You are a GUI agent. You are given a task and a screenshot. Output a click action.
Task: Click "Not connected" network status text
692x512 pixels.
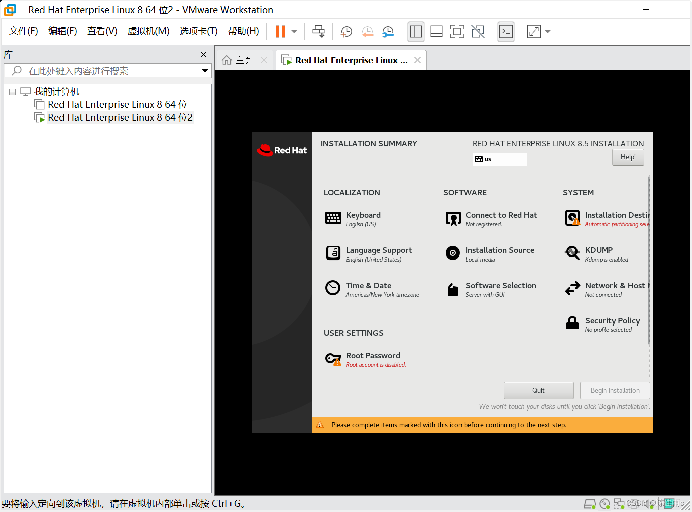pos(603,295)
